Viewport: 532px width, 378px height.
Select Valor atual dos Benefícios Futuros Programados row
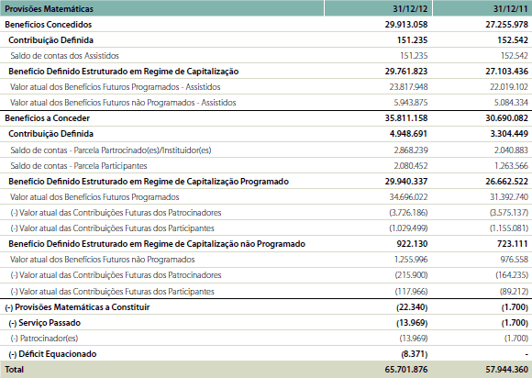pyautogui.click(x=266, y=197)
